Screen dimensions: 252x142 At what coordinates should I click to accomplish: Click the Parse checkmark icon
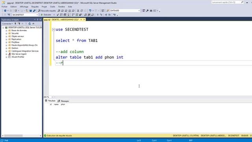[57, 15]
